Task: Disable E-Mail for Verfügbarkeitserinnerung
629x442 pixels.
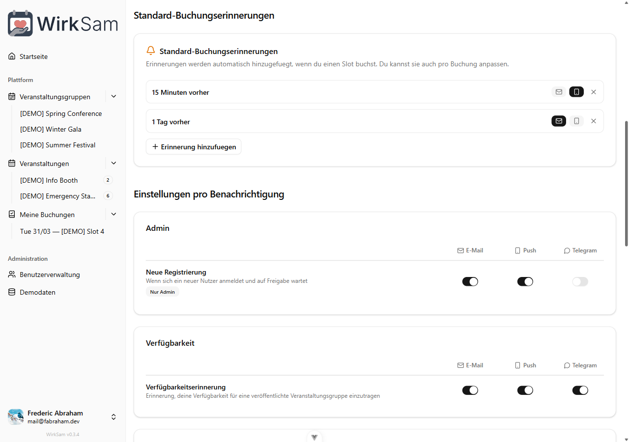Action: pyautogui.click(x=470, y=390)
